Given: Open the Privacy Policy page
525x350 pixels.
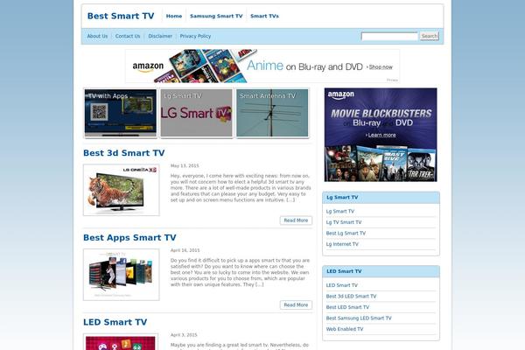Looking at the screenshot, I should click(x=195, y=36).
